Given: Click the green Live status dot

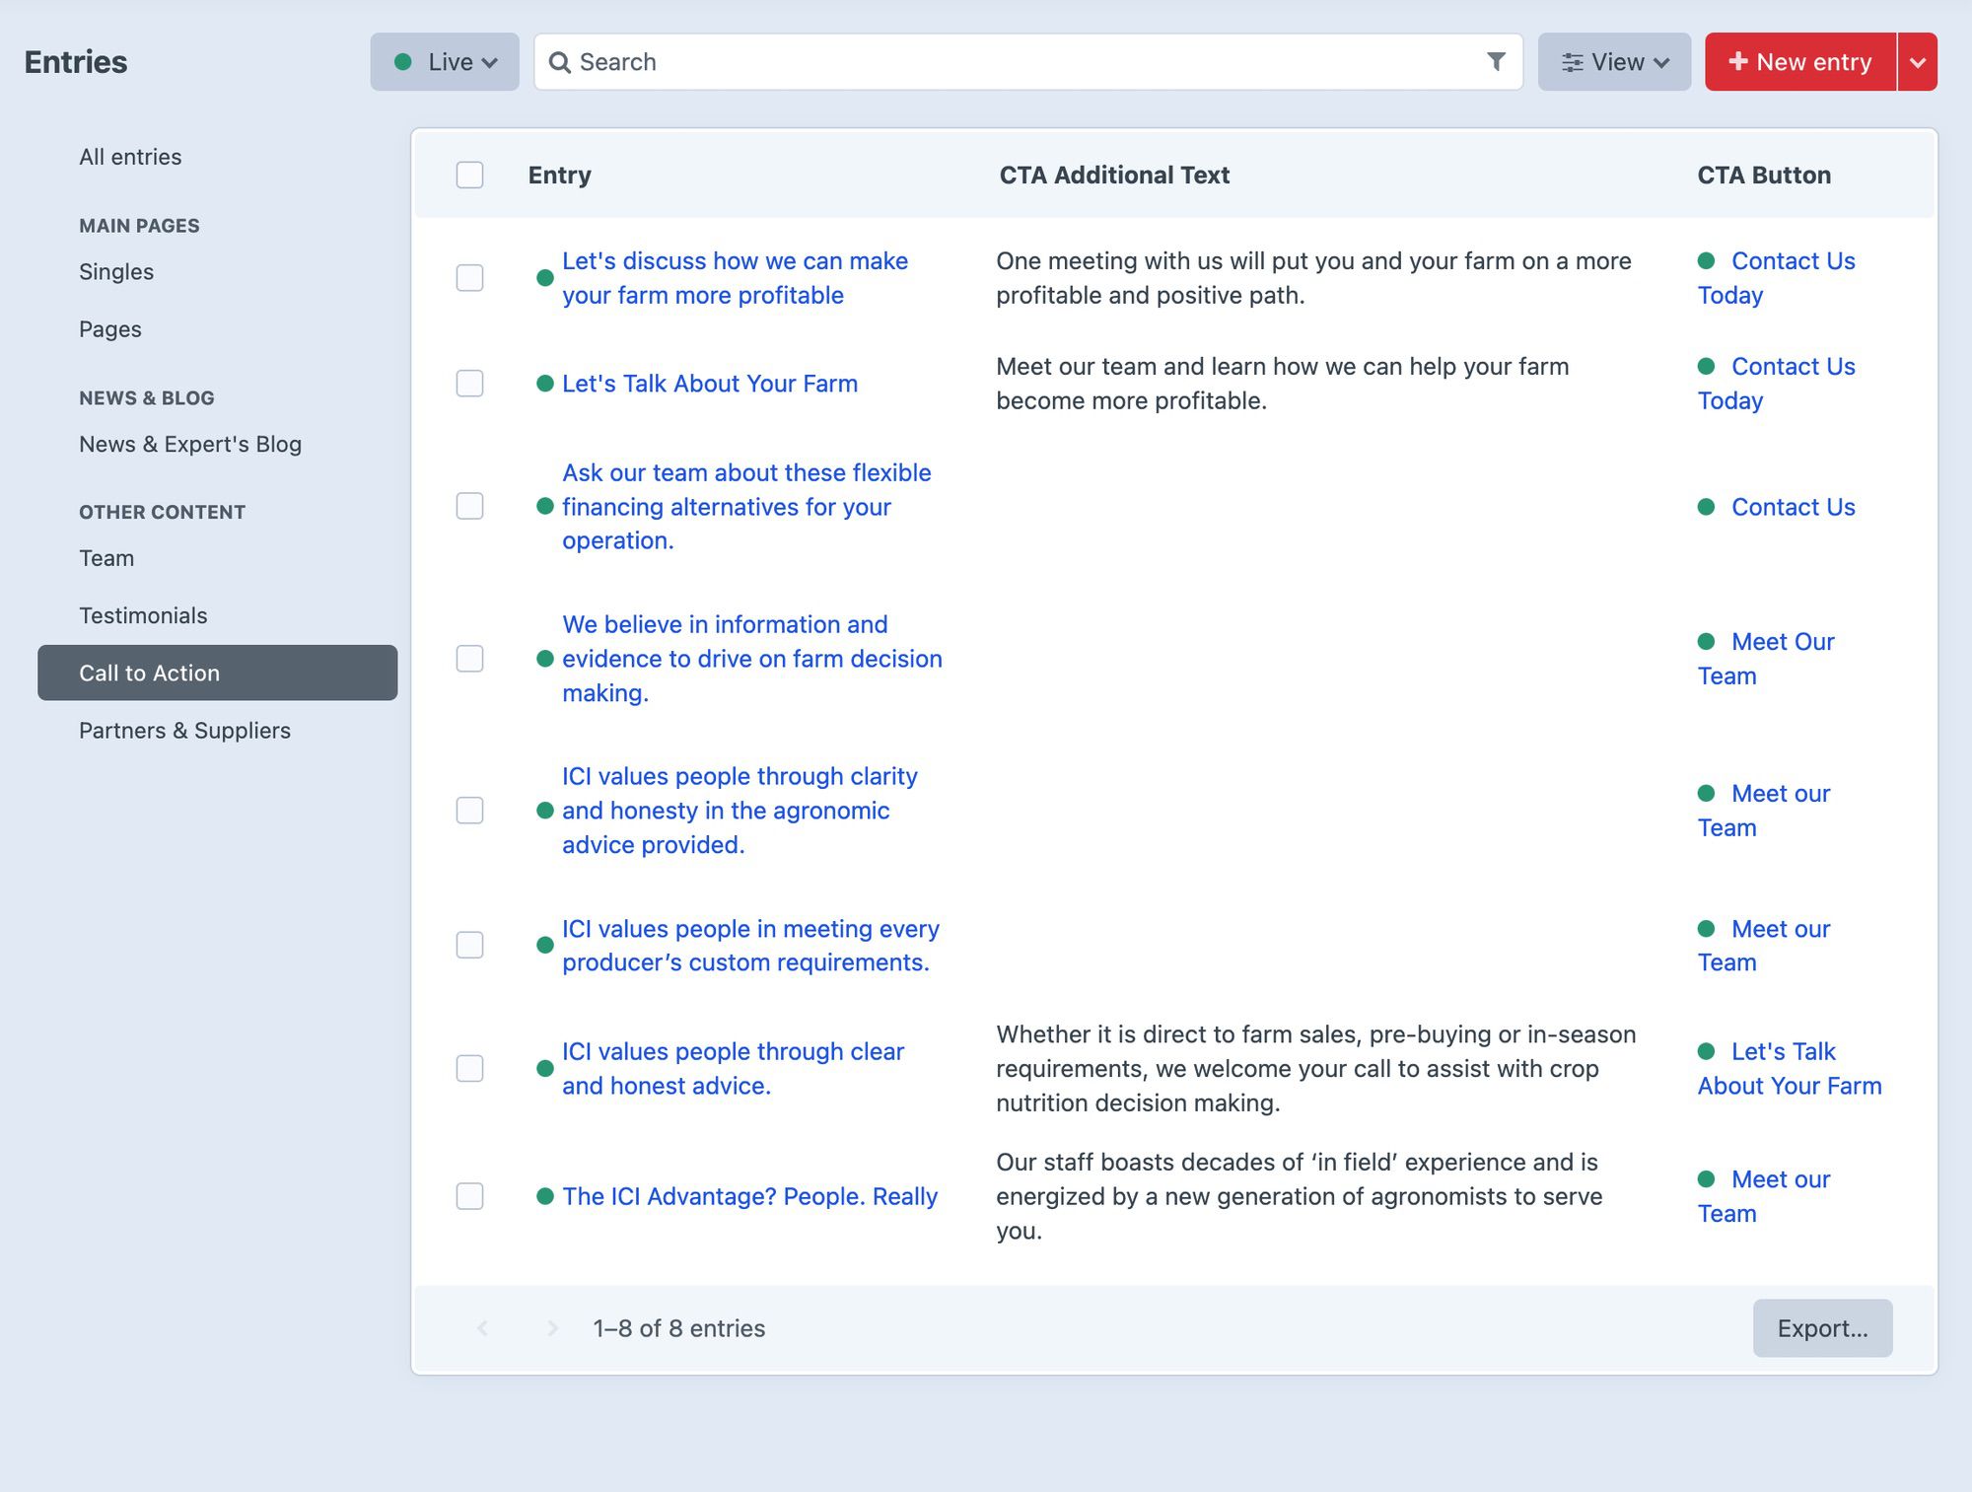Looking at the screenshot, I should [405, 61].
